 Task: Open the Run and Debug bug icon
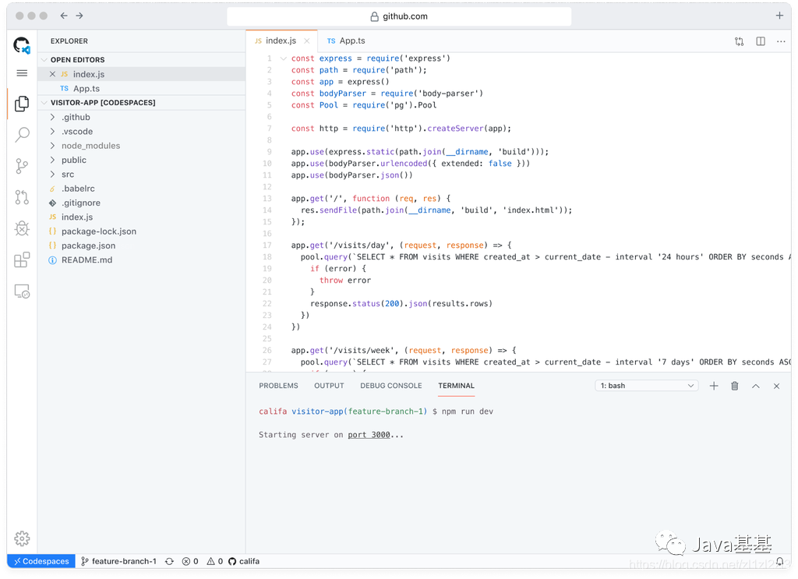pos(22,228)
